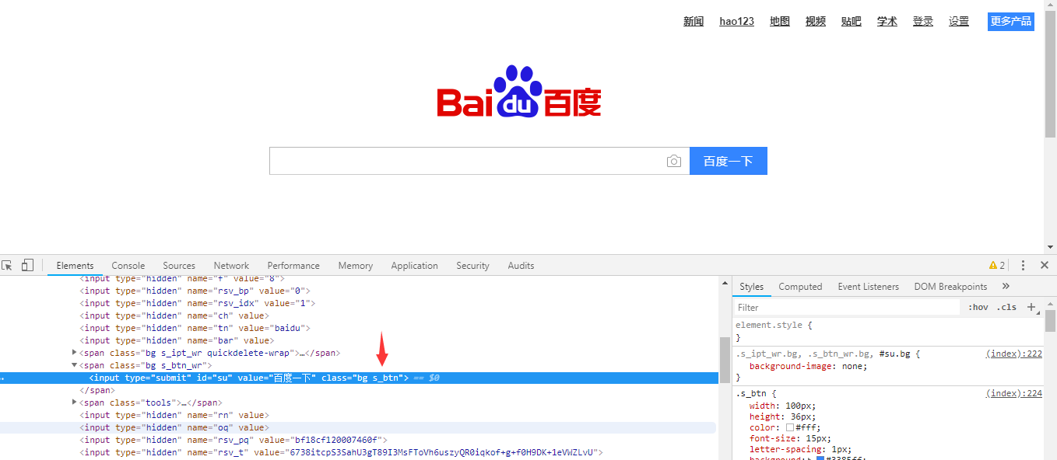This screenshot has width=1057, height=460.
Task: Click the blue background color swatch
Action: click(820, 458)
